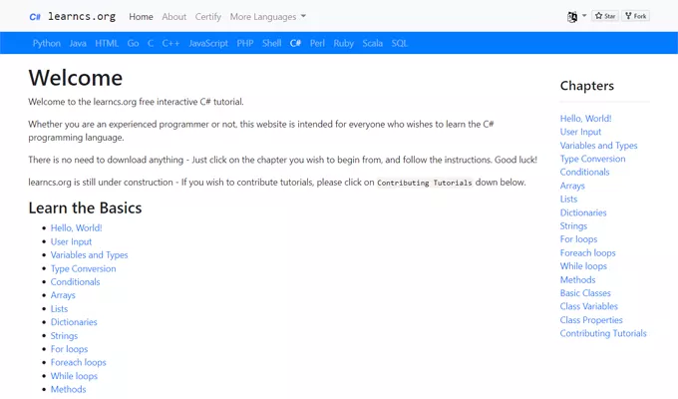Open For loops in Basics list

point(69,349)
